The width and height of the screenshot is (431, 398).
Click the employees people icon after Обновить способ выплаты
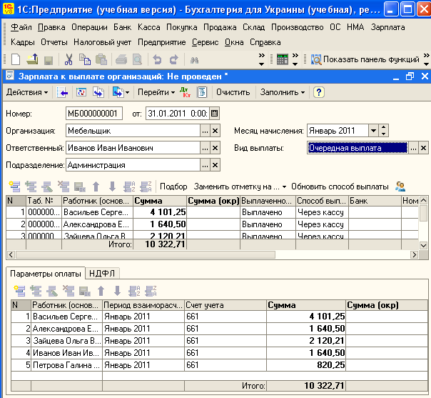[400, 186]
